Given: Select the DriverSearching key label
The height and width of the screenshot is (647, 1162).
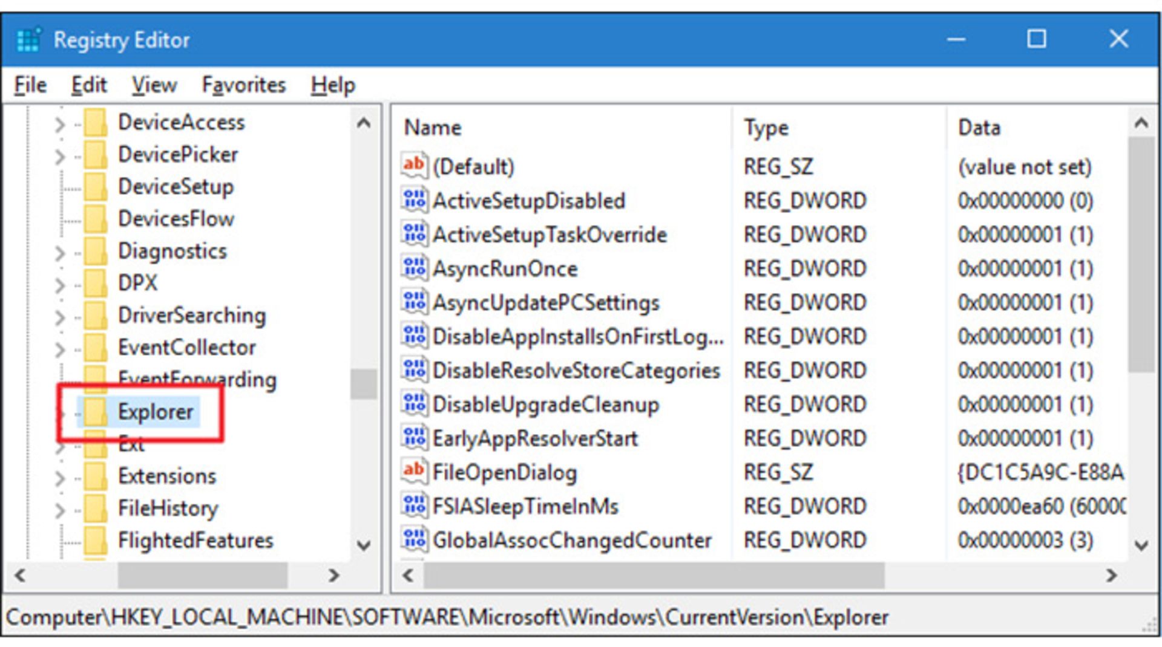Looking at the screenshot, I should coord(192,316).
